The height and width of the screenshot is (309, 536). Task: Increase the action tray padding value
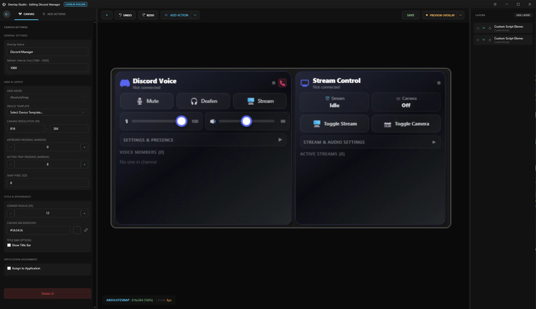[85, 164]
